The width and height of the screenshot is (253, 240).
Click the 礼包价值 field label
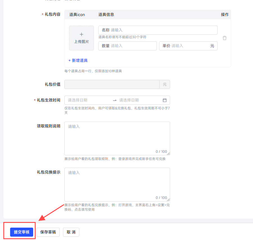click(53, 84)
